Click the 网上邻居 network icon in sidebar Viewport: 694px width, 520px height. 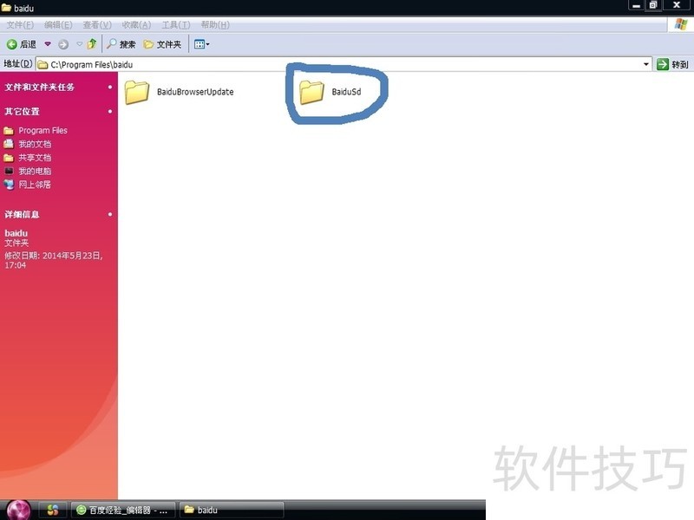click(9, 185)
